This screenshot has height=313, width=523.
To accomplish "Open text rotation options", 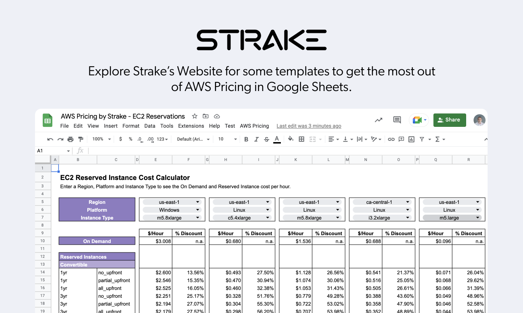I will [x=376, y=139].
